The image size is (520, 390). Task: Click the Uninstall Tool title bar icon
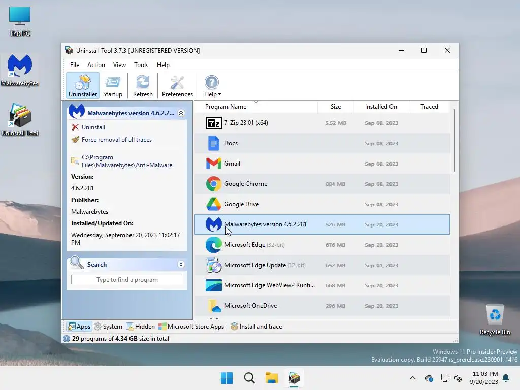click(x=69, y=50)
